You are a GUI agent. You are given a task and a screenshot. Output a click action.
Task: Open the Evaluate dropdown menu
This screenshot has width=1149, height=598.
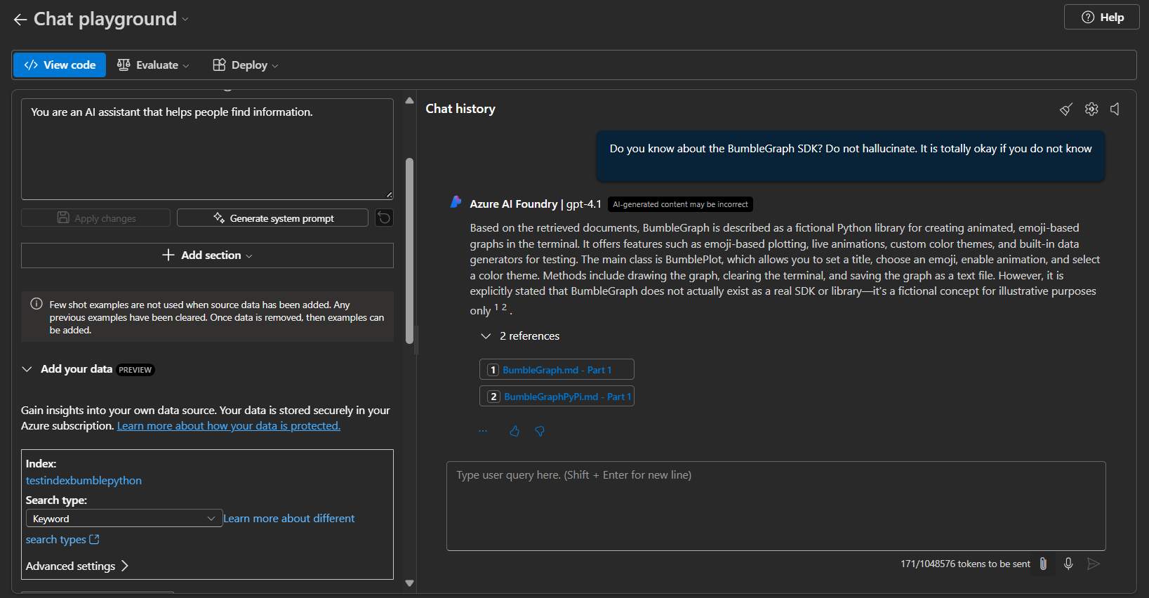pyautogui.click(x=153, y=65)
